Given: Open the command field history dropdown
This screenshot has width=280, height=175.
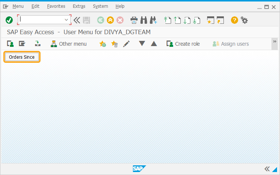Looking at the screenshot, I should click(67, 20).
